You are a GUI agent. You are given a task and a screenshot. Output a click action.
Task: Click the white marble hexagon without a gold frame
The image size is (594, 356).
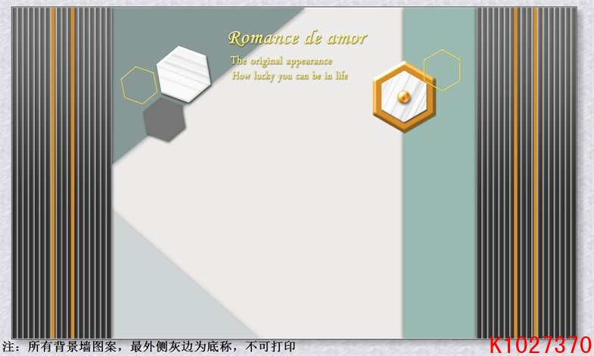click(x=183, y=74)
